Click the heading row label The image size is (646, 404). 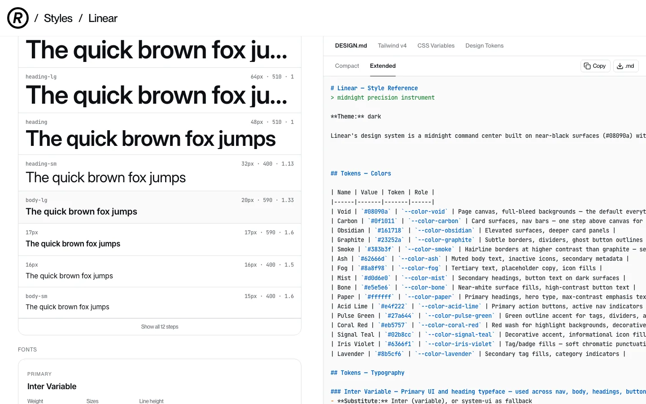[x=36, y=122]
